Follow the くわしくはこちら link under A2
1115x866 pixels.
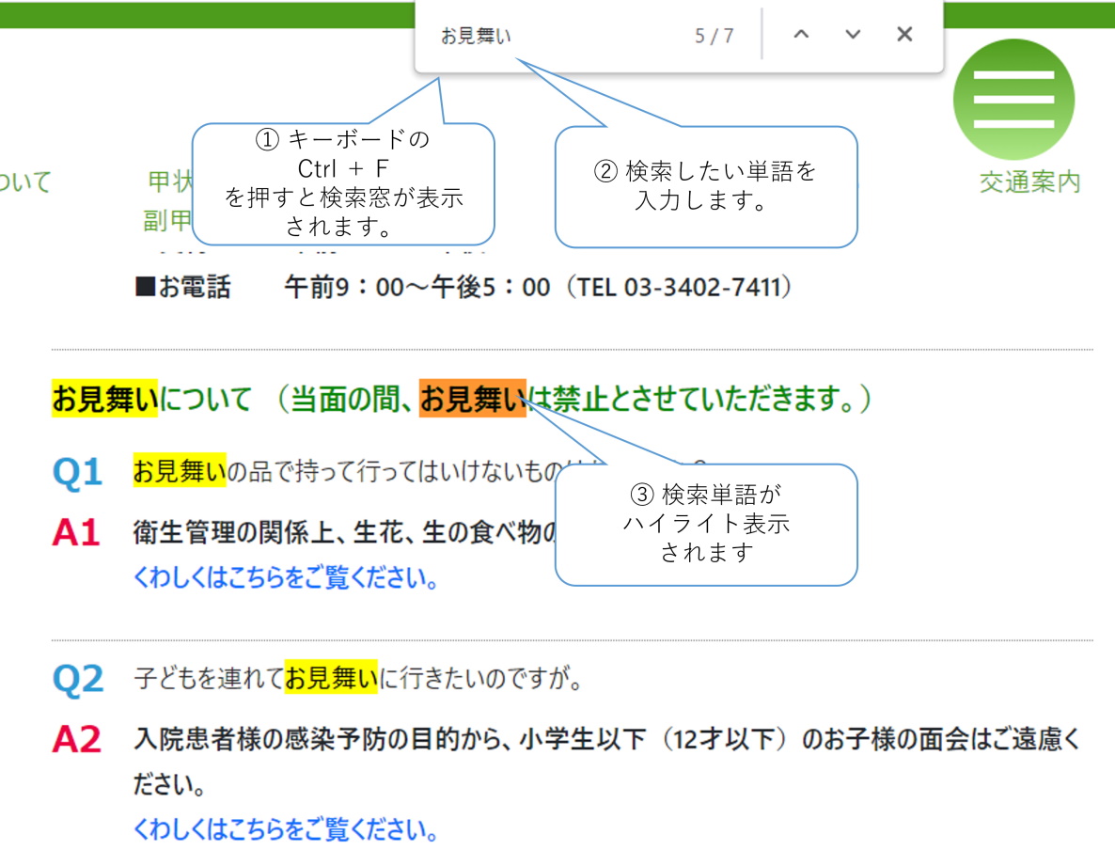pyautogui.click(x=286, y=829)
